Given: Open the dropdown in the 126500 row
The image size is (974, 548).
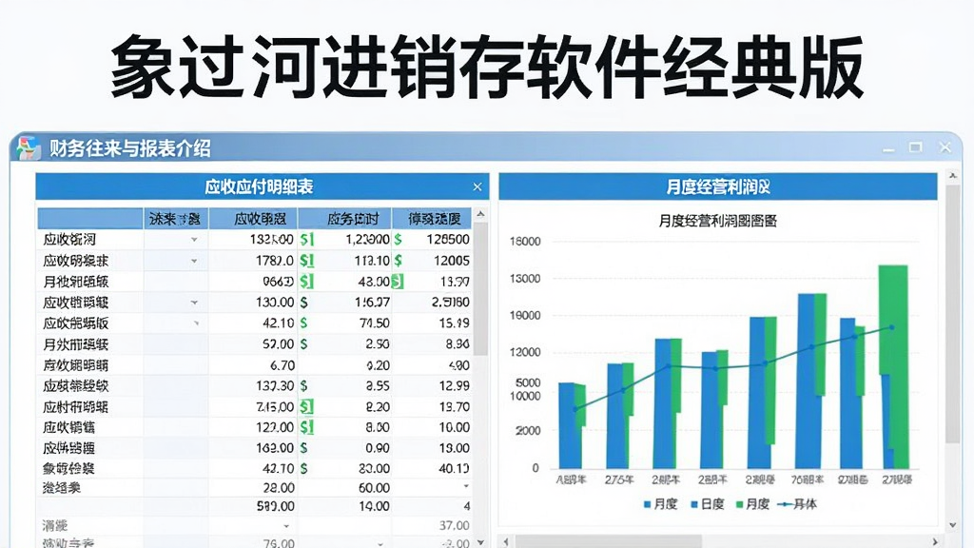Looking at the screenshot, I should (x=194, y=240).
